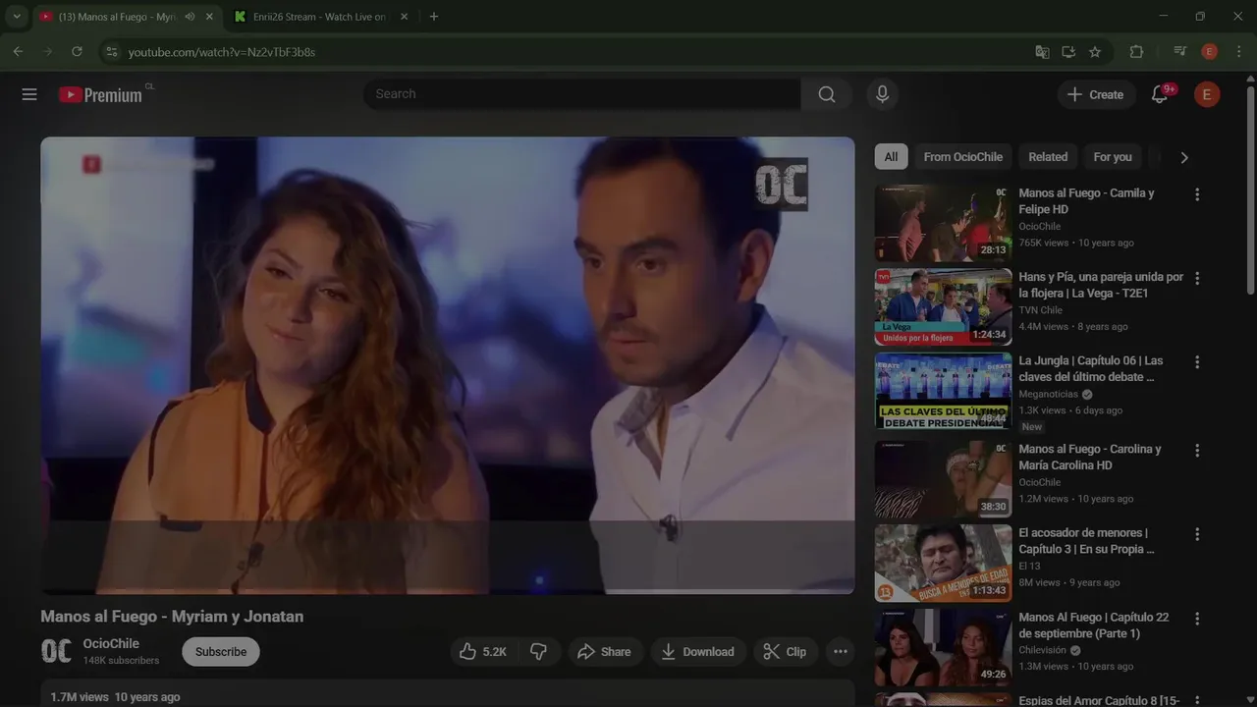
Task: Click the browser address bar URL
Action: point(222,52)
